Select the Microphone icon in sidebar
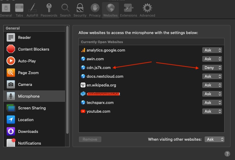235x160 pixels. point(11,96)
